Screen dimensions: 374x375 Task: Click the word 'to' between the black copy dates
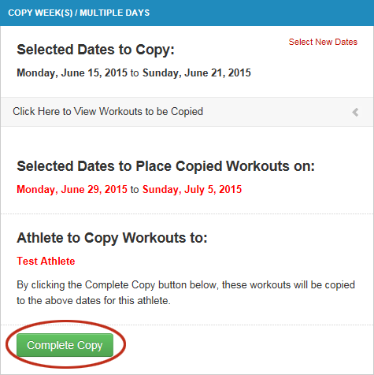tap(135, 73)
